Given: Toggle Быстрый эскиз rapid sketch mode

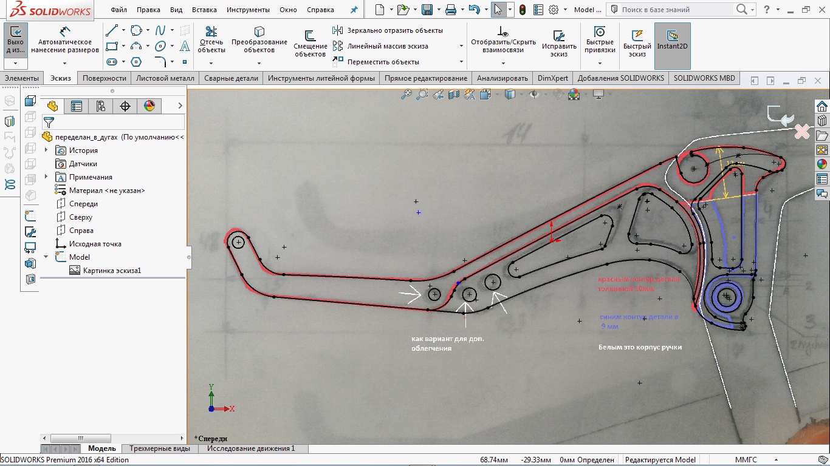Looking at the screenshot, I should [x=637, y=36].
